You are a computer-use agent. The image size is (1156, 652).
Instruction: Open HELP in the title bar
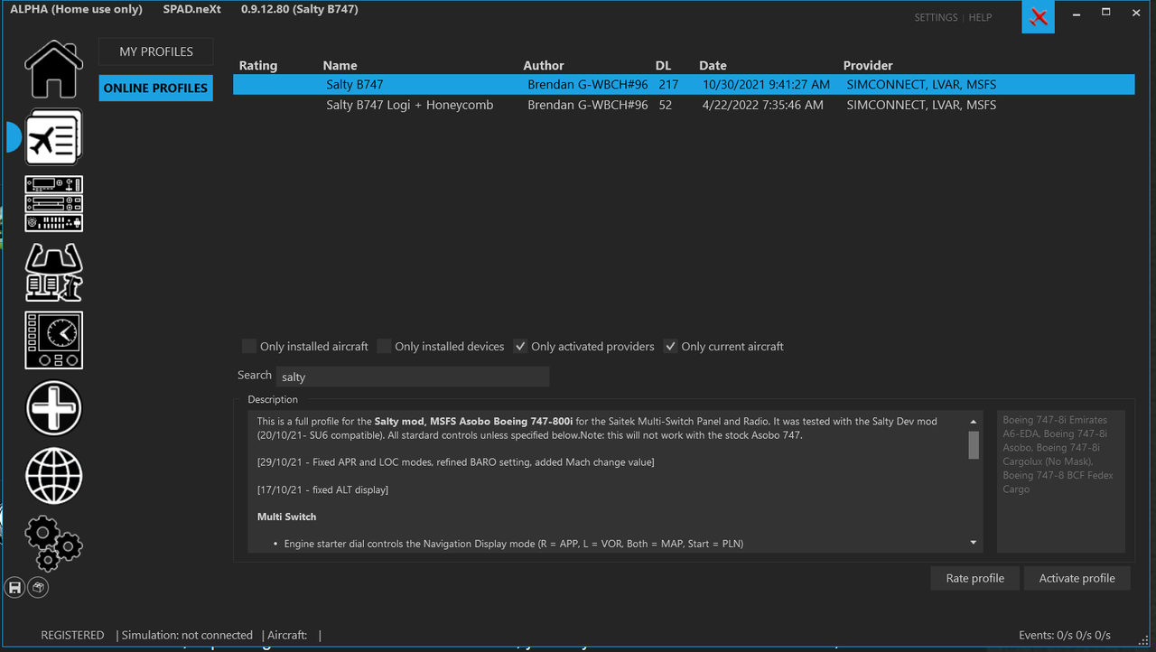(980, 17)
